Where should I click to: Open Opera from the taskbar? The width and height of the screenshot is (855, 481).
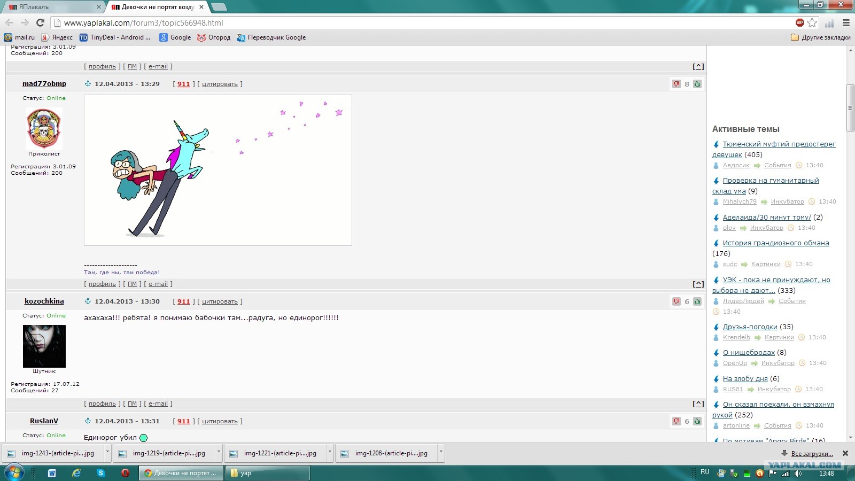[126, 473]
